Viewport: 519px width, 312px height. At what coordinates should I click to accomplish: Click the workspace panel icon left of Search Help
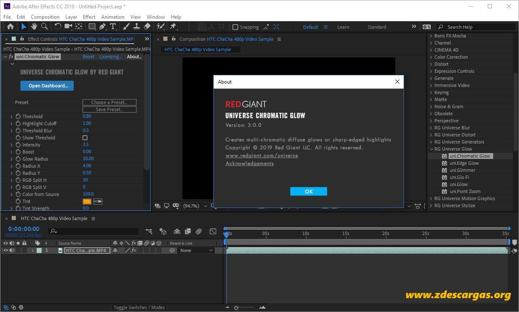tap(427, 27)
